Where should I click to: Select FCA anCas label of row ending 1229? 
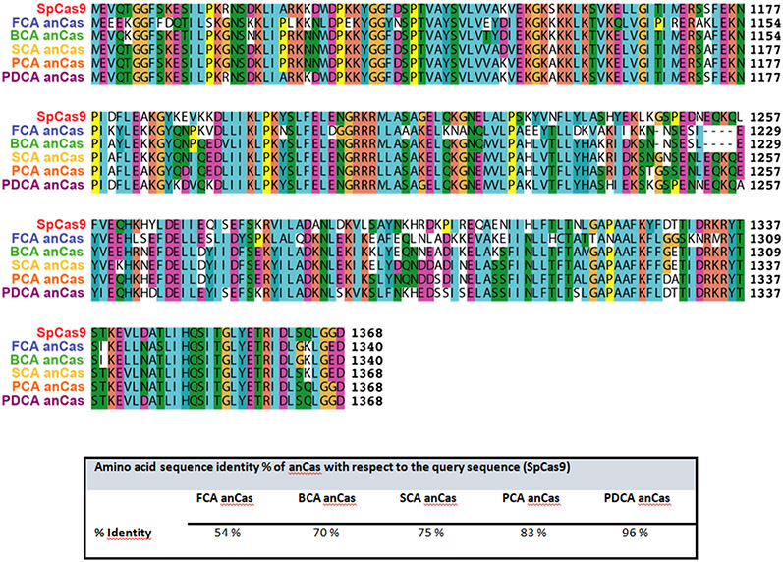pyautogui.click(x=47, y=130)
